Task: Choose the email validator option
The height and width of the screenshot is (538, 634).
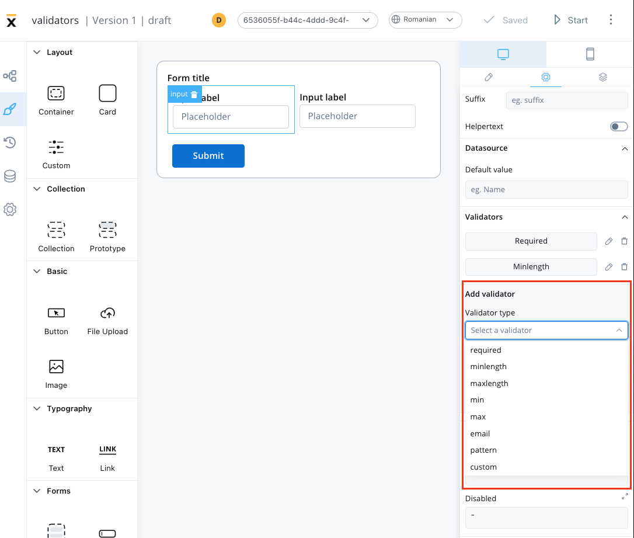Action: click(480, 433)
